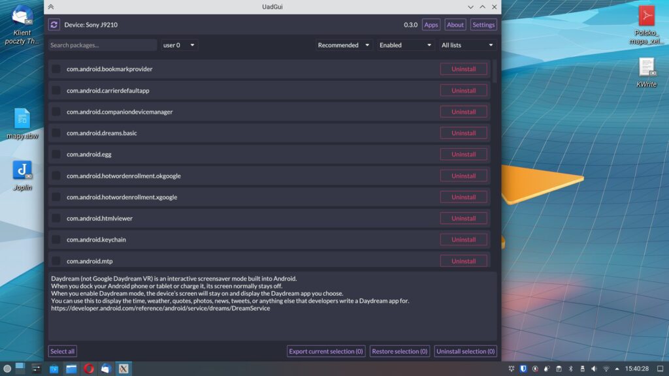
Task: Launch Discover software store from taskbar
Action: pyautogui.click(x=54, y=369)
